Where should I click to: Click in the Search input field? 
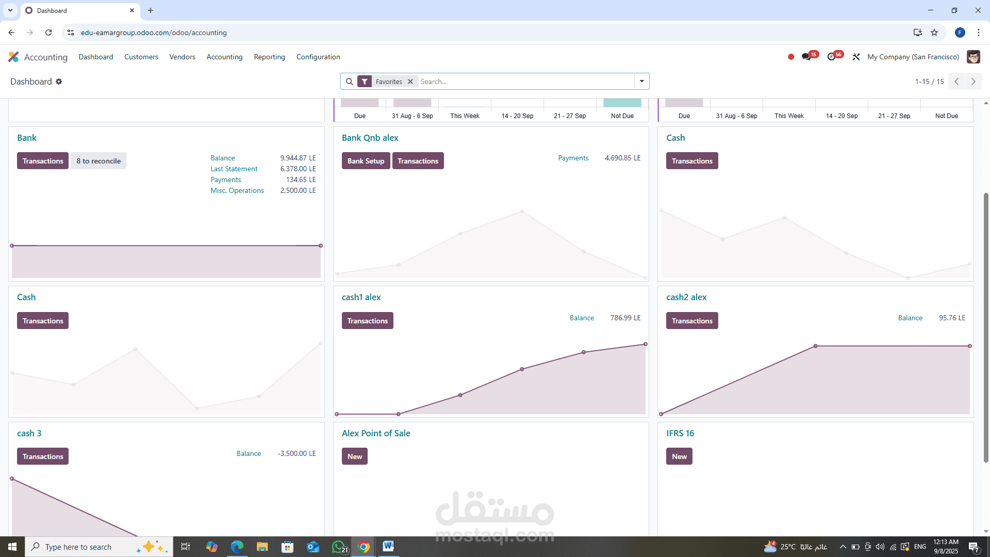pyautogui.click(x=526, y=81)
